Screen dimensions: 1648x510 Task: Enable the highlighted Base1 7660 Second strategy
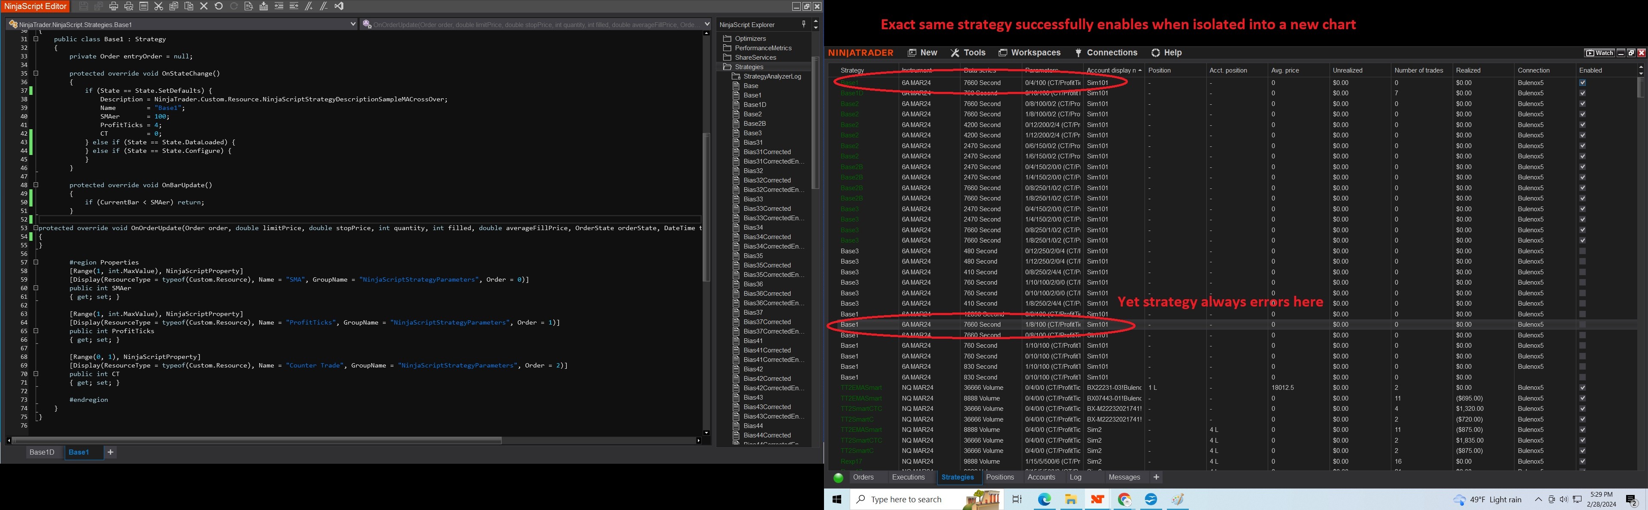[1582, 325]
